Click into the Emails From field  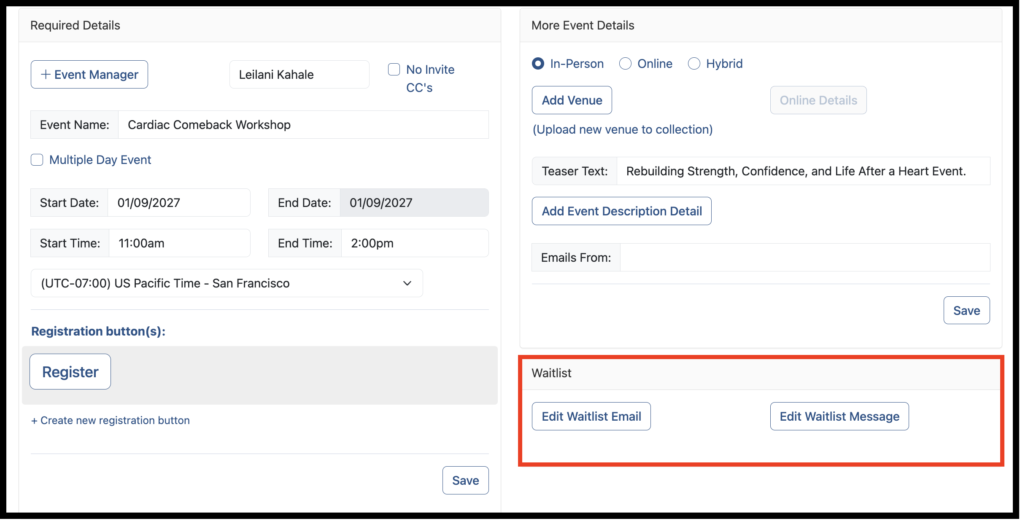click(x=805, y=258)
